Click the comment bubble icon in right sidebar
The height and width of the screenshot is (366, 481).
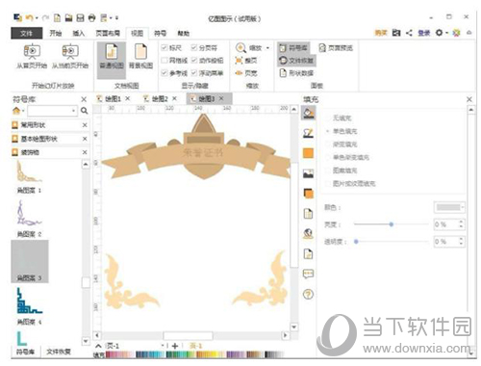pyautogui.click(x=308, y=274)
